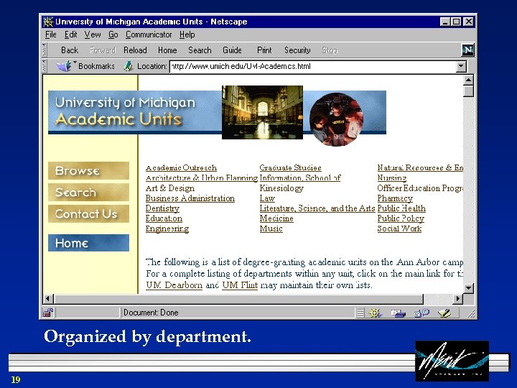Click the Home toolbar button
517x388 pixels.
tap(167, 50)
